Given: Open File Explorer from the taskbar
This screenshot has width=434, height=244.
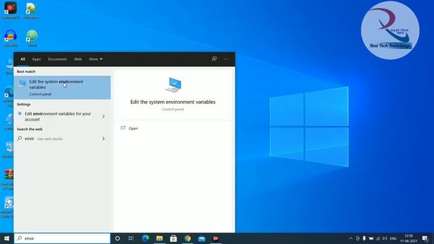Looking at the screenshot, I should (x=159, y=238).
